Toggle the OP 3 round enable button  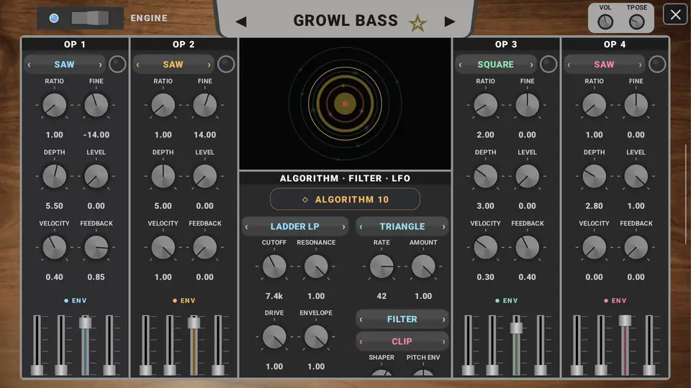tap(548, 64)
